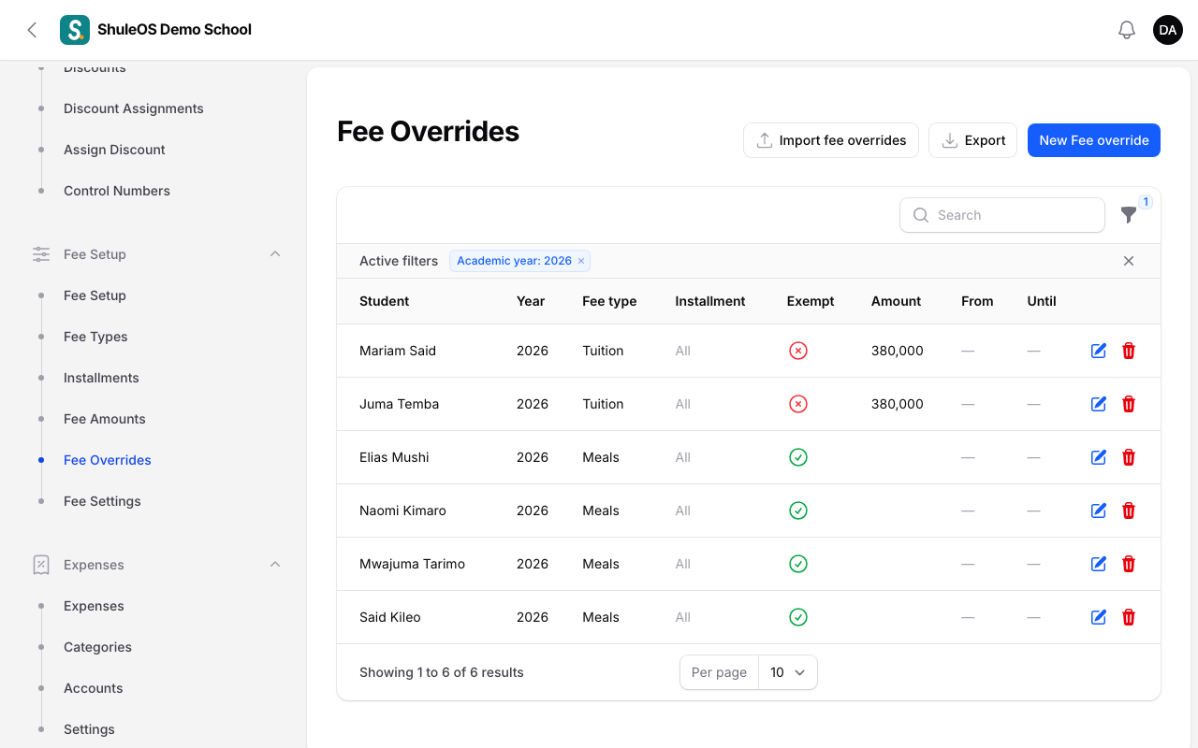Click the Amount column header
The width and height of the screenshot is (1198, 748).
click(x=896, y=301)
